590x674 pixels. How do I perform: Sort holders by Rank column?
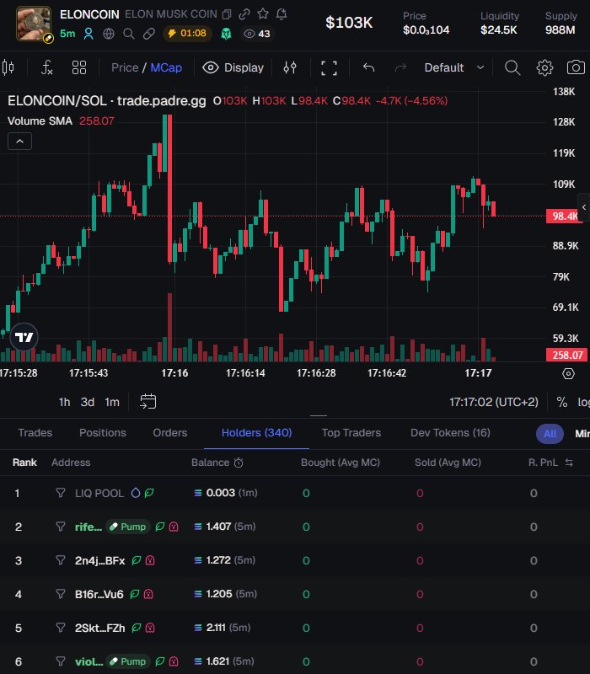tap(24, 463)
